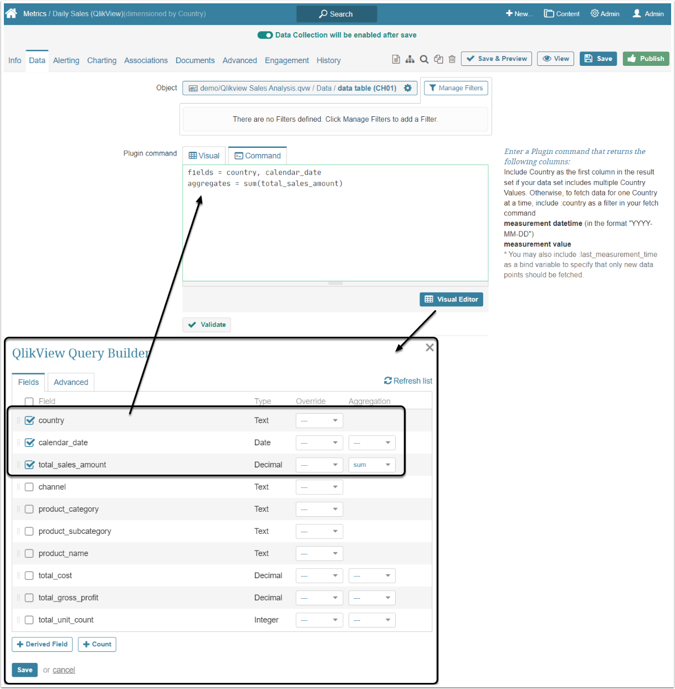
Task: Check the total_gross_profit field checkbox
Action: [29, 598]
